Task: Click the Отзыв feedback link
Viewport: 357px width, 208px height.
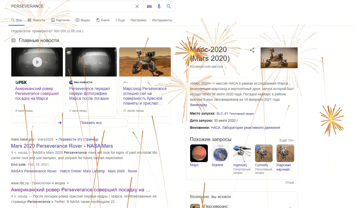Action: (x=290, y=183)
